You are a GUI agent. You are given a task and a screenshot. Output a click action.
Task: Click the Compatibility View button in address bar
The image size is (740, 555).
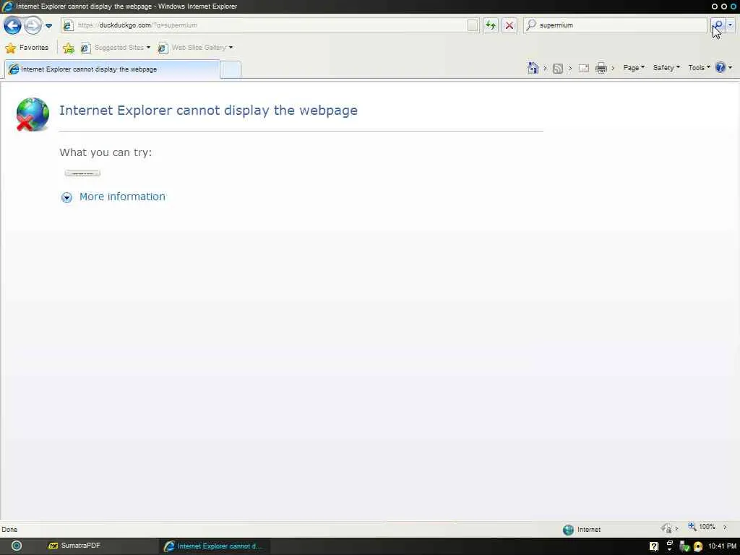coord(473,25)
